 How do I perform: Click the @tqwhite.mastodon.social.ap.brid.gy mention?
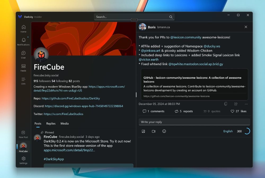[x=196, y=64]
